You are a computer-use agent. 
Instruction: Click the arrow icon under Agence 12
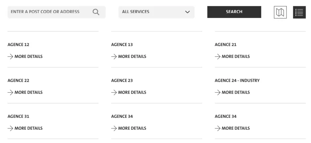coord(11,57)
